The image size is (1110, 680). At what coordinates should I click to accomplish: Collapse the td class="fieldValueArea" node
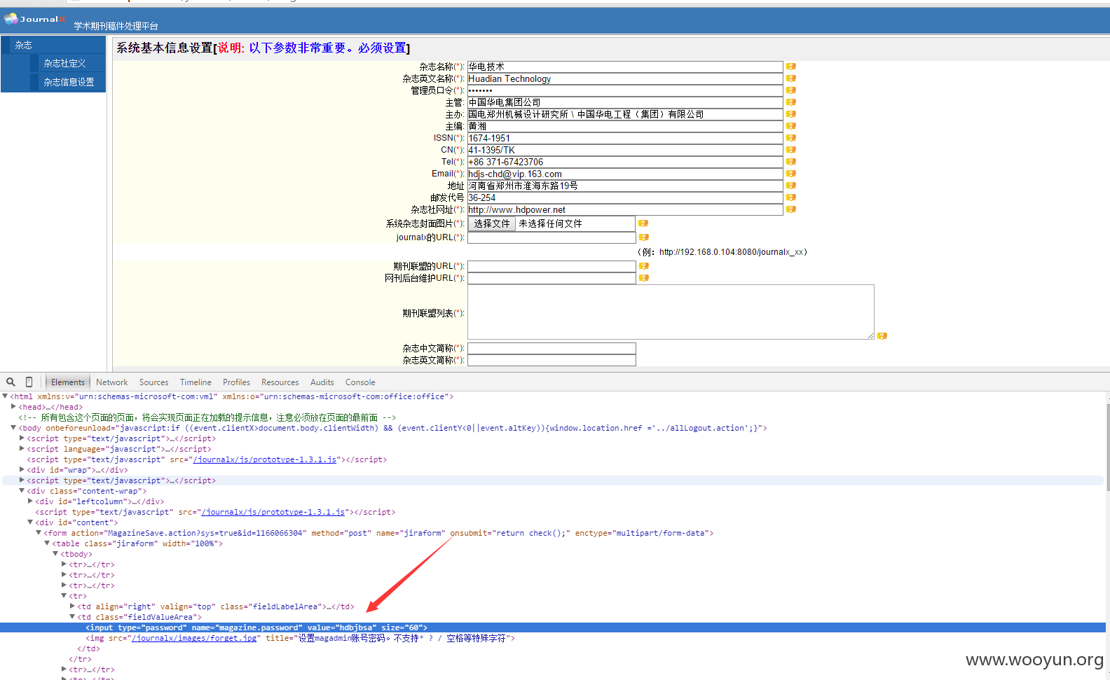72,617
